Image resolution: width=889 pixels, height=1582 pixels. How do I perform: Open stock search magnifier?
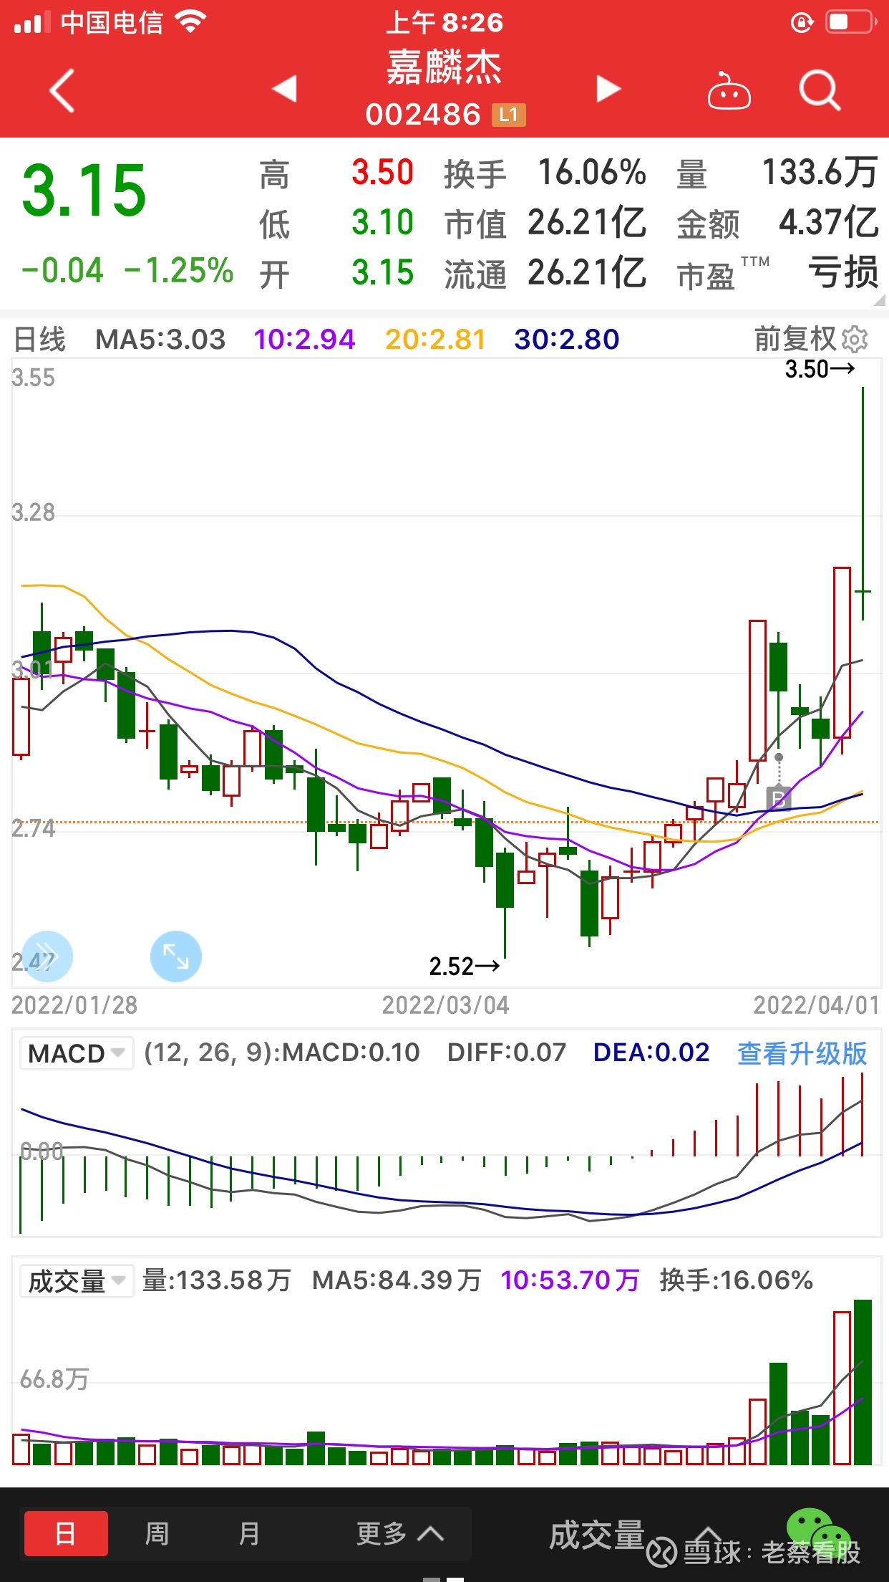pos(820,90)
